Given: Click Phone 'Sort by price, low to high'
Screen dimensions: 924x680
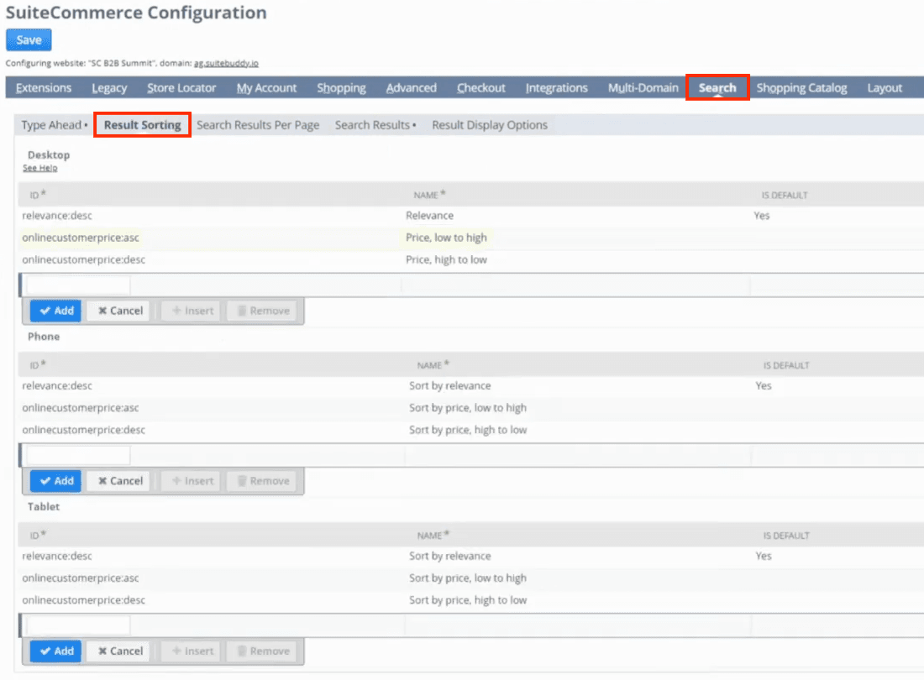Looking at the screenshot, I should (x=468, y=407).
